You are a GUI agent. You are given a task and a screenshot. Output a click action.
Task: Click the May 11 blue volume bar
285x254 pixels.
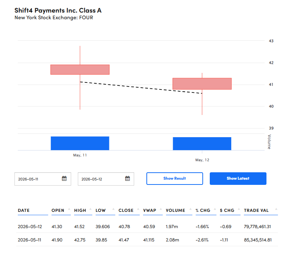click(x=80, y=143)
